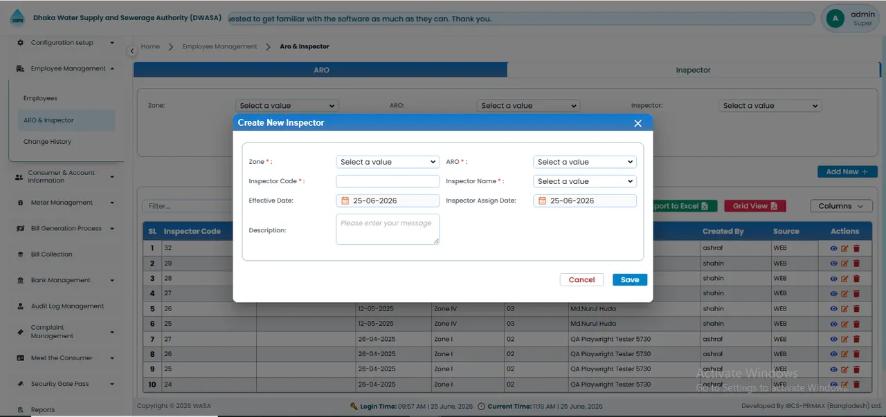Viewport: 886px width, 417px height.
Task: Sort by Inspector Code column header
Action: (x=192, y=232)
